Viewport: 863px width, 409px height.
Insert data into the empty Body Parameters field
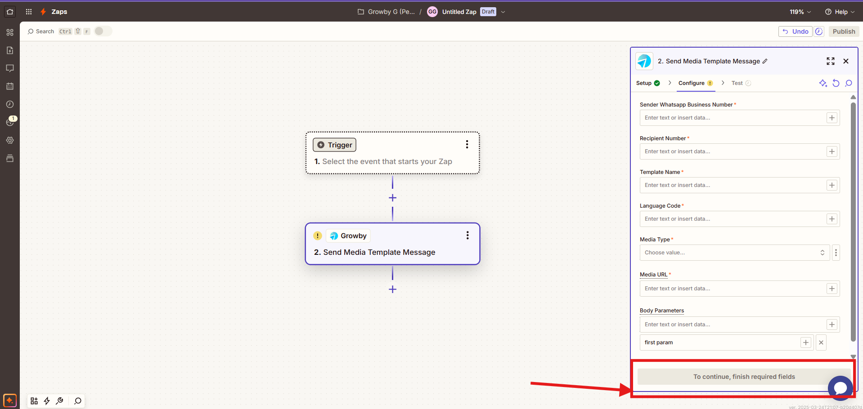pos(832,325)
